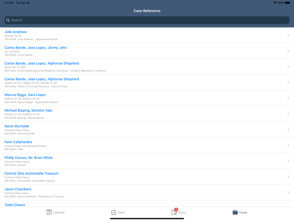294x221 pixels.
Task: Tap the Wi-Fi icon in status bar
Action: click(x=275, y=3)
